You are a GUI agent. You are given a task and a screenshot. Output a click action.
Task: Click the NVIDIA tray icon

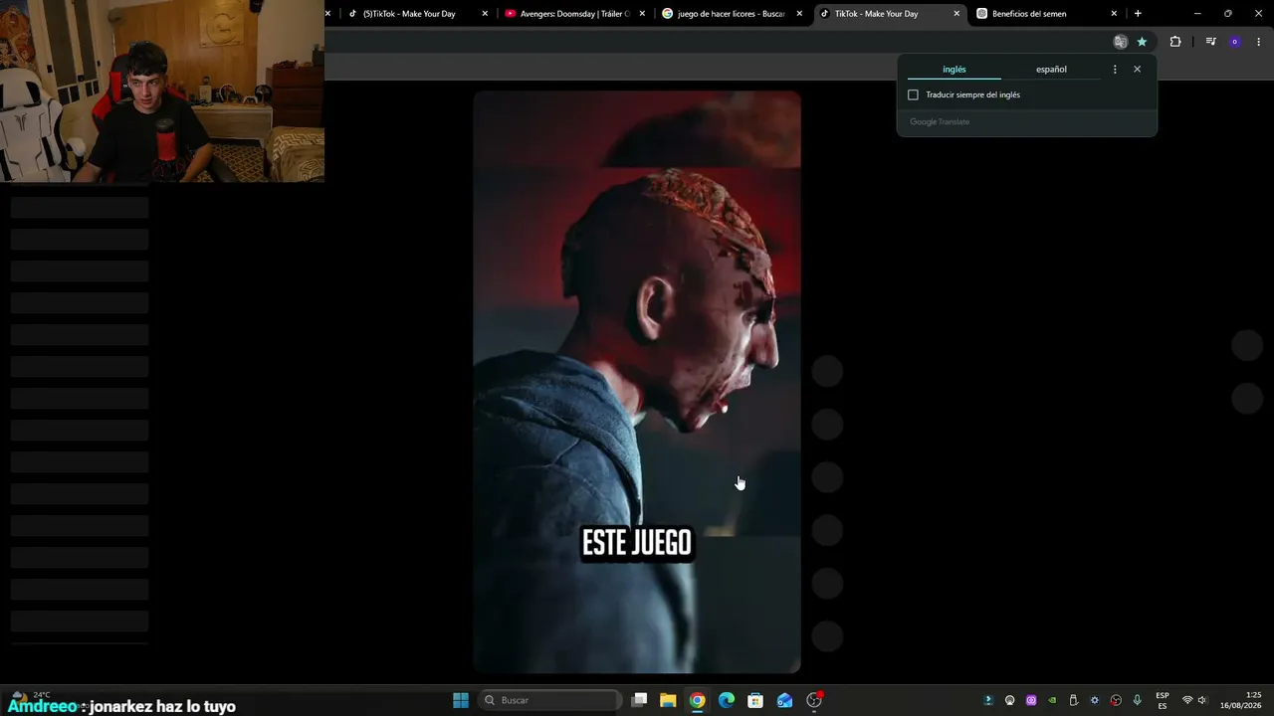(1052, 700)
